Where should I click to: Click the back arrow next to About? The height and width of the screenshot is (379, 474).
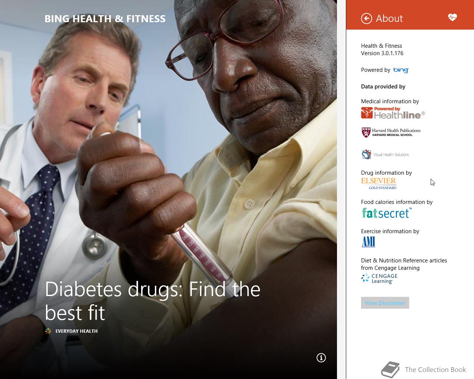pyautogui.click(x=366, y=19)
